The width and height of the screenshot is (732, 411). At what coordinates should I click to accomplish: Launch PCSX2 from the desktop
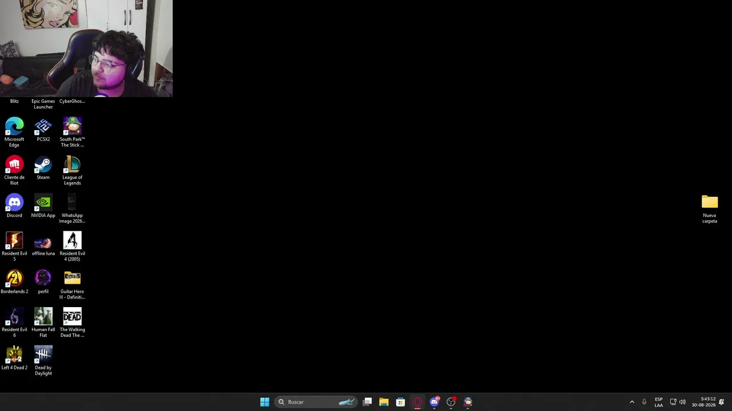coord(43,130)
